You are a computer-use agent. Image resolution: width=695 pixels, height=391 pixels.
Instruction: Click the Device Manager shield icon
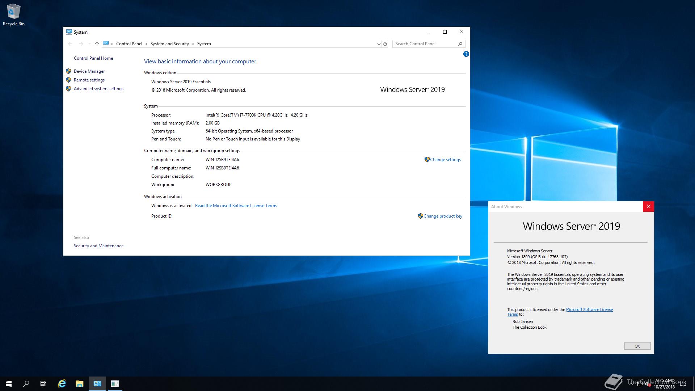point(68,71)
